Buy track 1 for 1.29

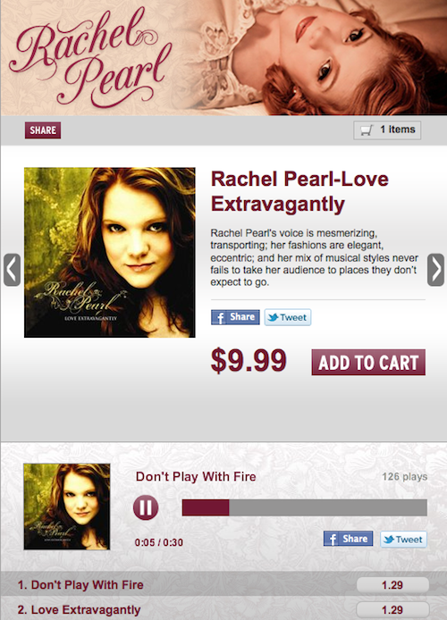(392, 585)
